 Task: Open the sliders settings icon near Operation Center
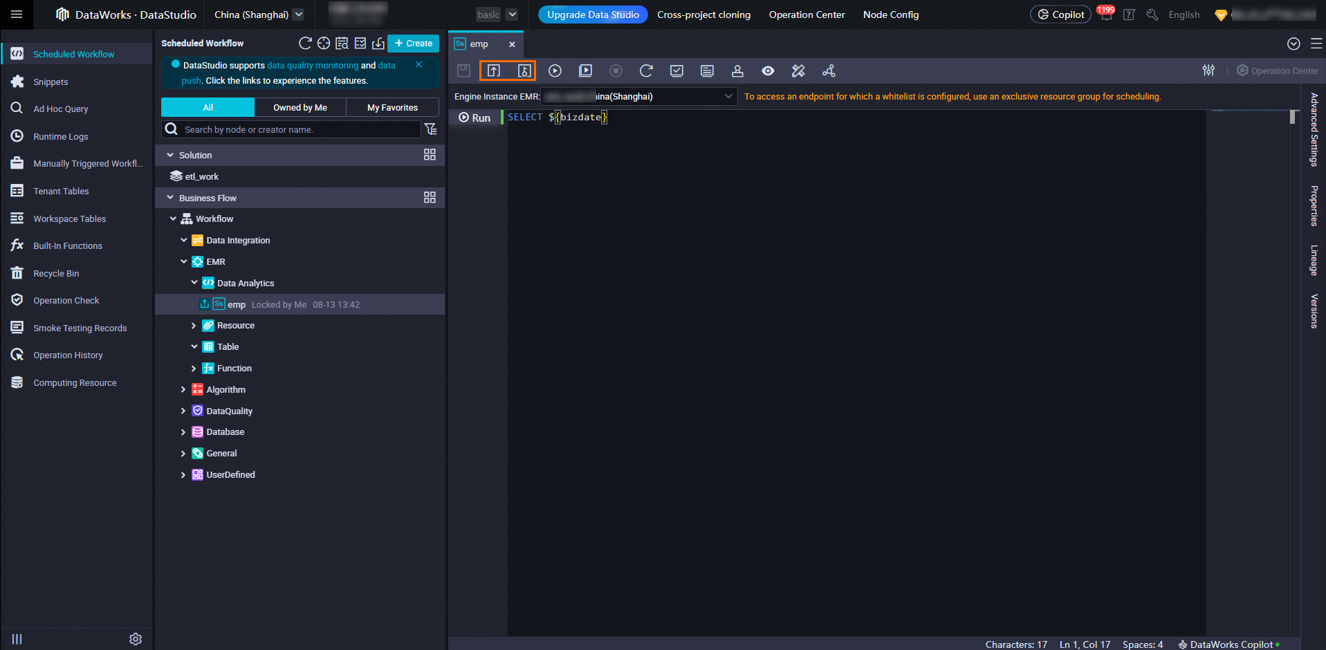(1208, 71)
